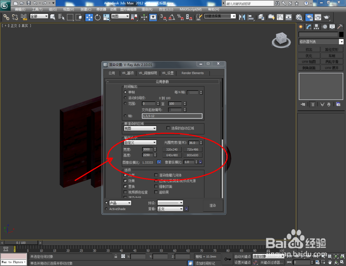
Task: Click the 关键点过滤器 button
Action: [x=271, y=263]
